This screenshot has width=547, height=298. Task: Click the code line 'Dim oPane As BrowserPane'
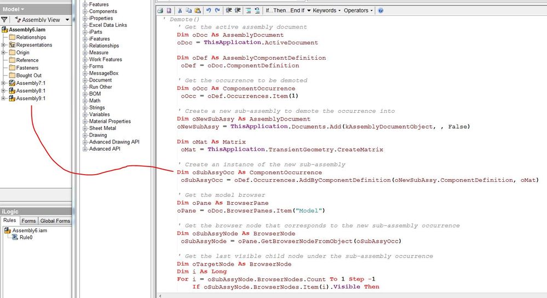[222, 203]
